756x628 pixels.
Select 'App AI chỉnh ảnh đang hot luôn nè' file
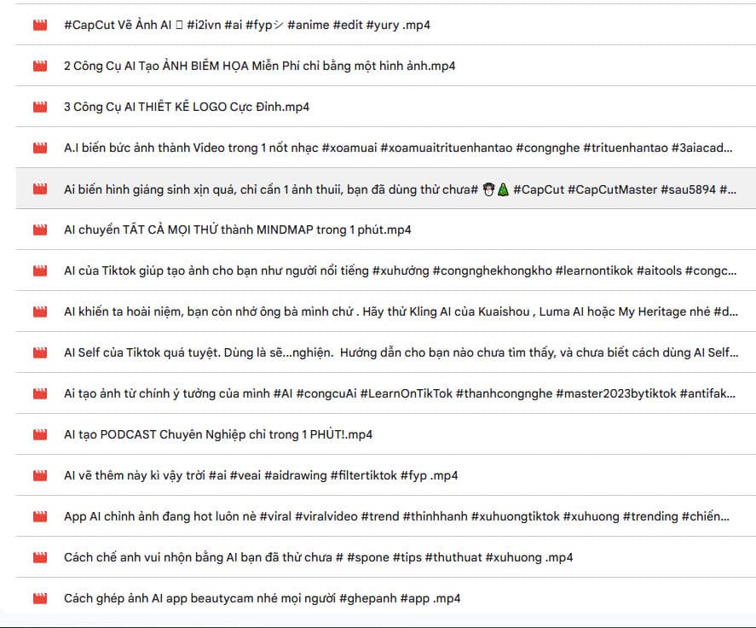397,516
